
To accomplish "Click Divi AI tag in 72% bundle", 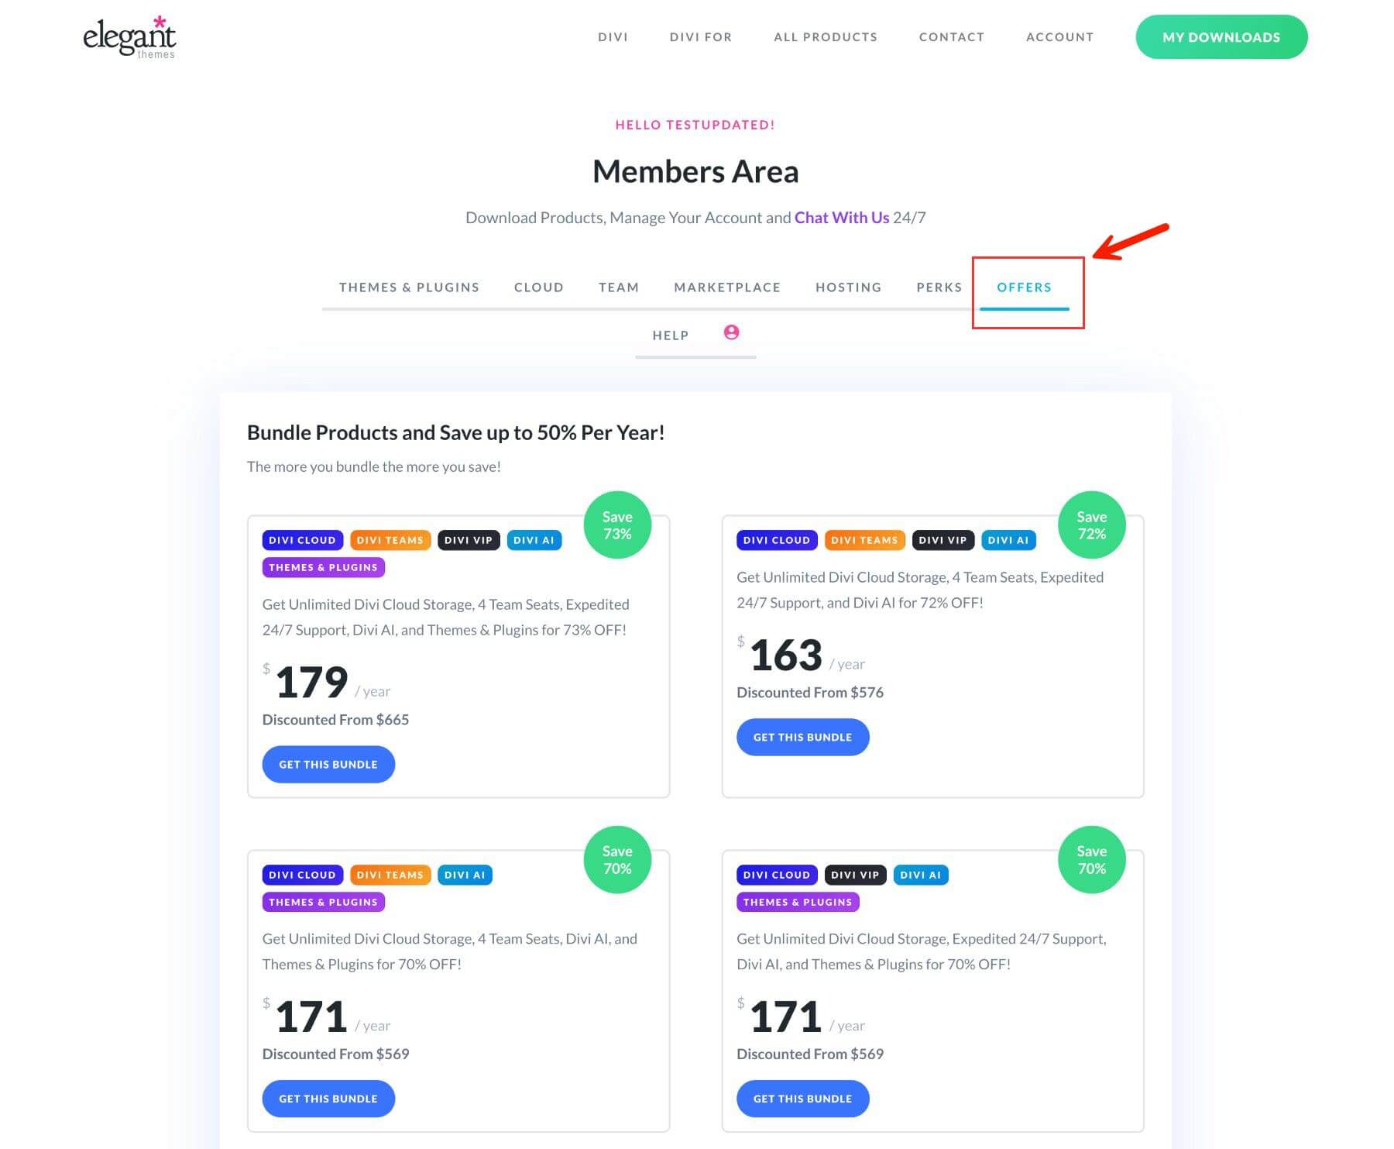I will pos(1008,540).
